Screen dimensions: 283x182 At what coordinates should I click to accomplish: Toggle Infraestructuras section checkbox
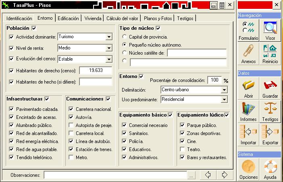pos(47,99)
